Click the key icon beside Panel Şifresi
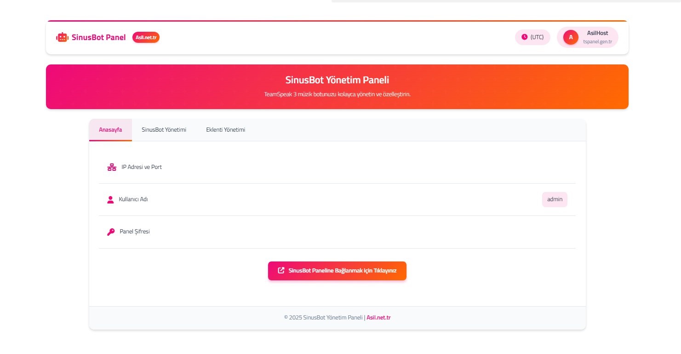Screen dimensions: 681x354 [x=111, y=232]
